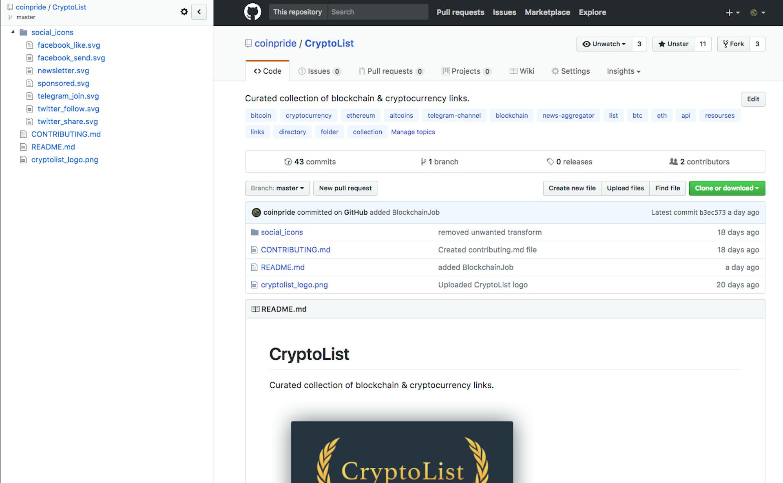This screenshot has height=483, width=783.
Task: Click the branch icon near 1 branch
Action: (422, 162)
